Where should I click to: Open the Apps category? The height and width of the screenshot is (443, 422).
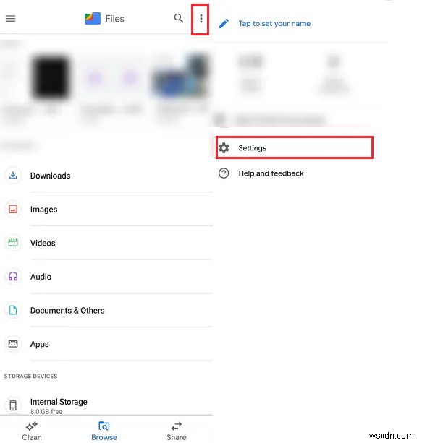click(106, 344)
